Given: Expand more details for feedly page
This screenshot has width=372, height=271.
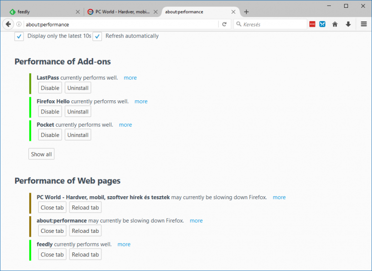Looking at the screenshot, I should (124, 244).
